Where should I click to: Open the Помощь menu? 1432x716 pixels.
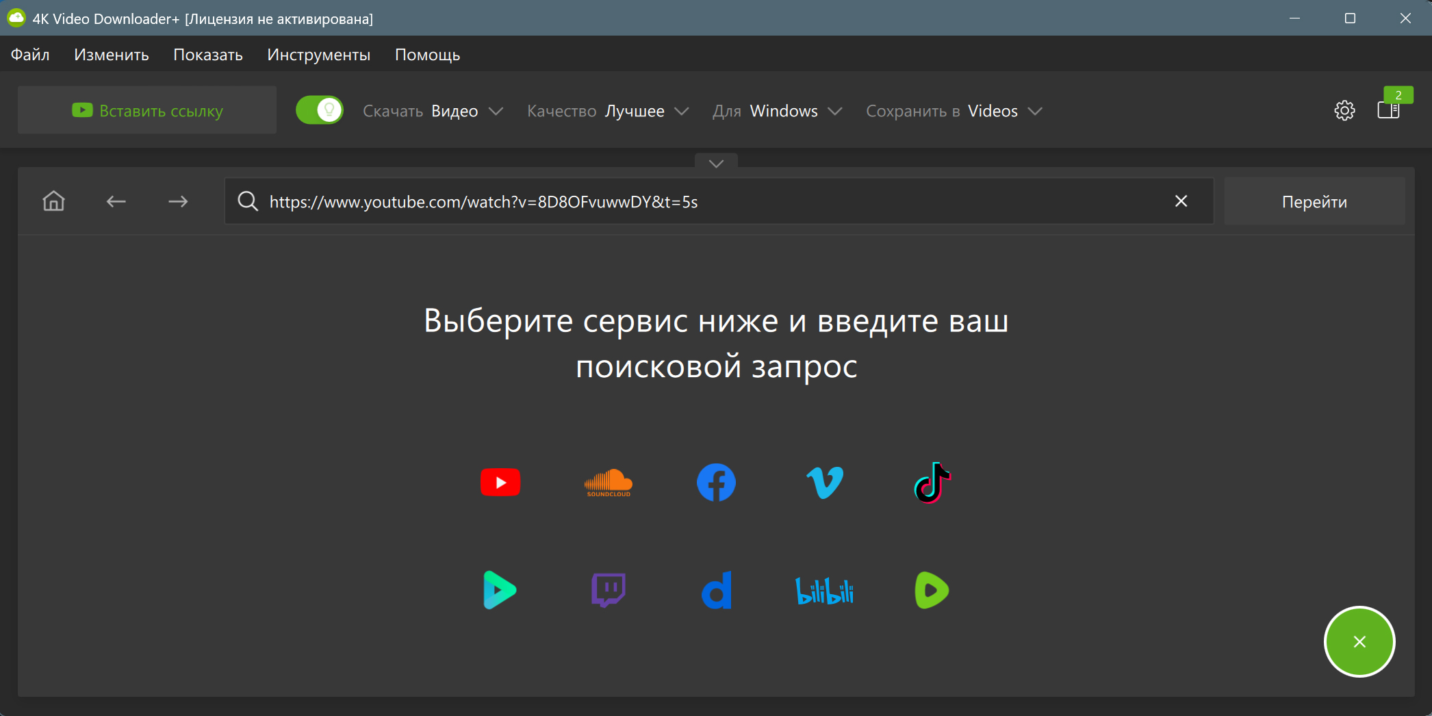tap(428, 55)
